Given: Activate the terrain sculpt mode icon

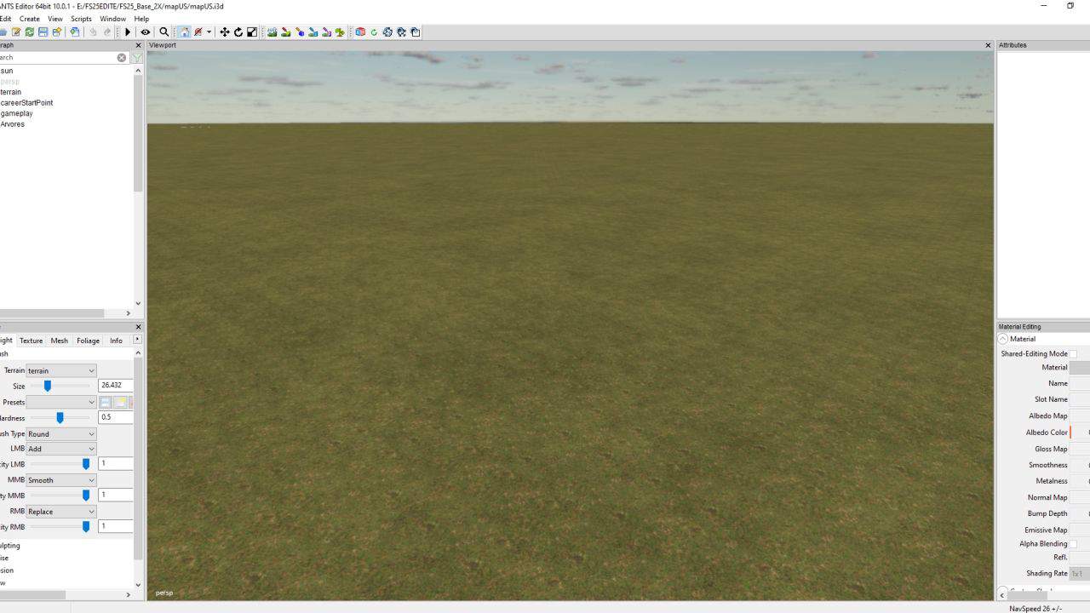Looking at the screenshot, I should (272, 32).
